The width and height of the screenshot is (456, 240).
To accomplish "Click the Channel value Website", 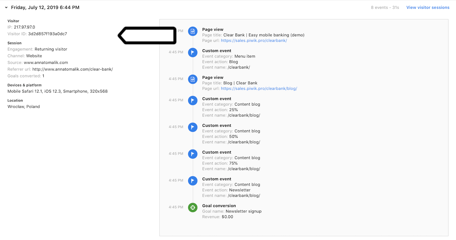I will (x=34, y=56).
